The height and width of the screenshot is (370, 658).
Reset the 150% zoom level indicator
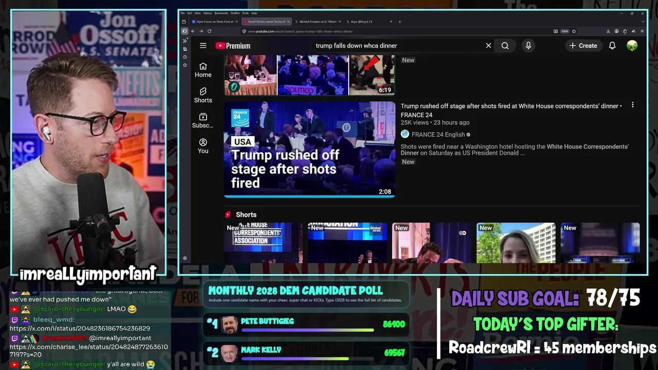pyautogui.click(x=565, y=31)
